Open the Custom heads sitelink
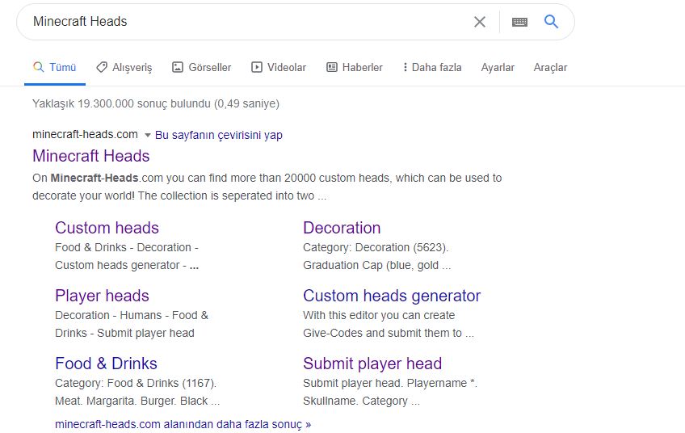This screenshot has height=433, width=685. [107, 228]
